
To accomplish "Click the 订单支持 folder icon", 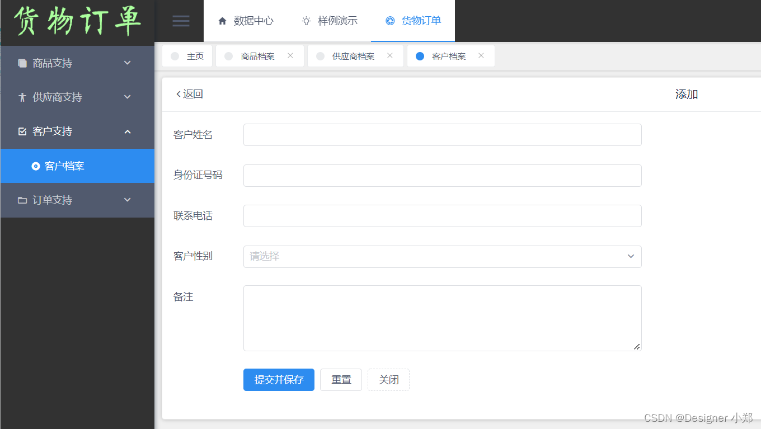I will click(x=22, y=200).
